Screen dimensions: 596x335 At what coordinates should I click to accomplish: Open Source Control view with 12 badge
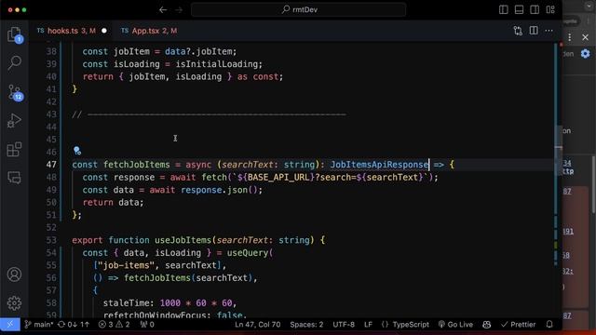[x=15, y=92]
